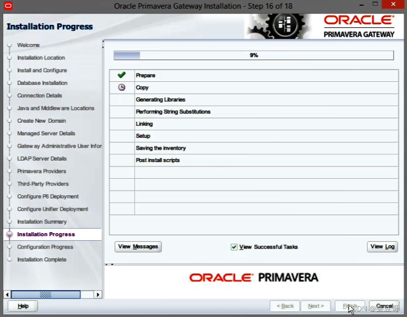407x317 pixels.
Task: Click the Finish button
Action: tap(350, 306)
